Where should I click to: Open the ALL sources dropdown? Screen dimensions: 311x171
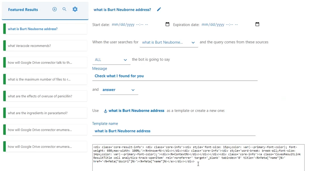coord(125,60)
